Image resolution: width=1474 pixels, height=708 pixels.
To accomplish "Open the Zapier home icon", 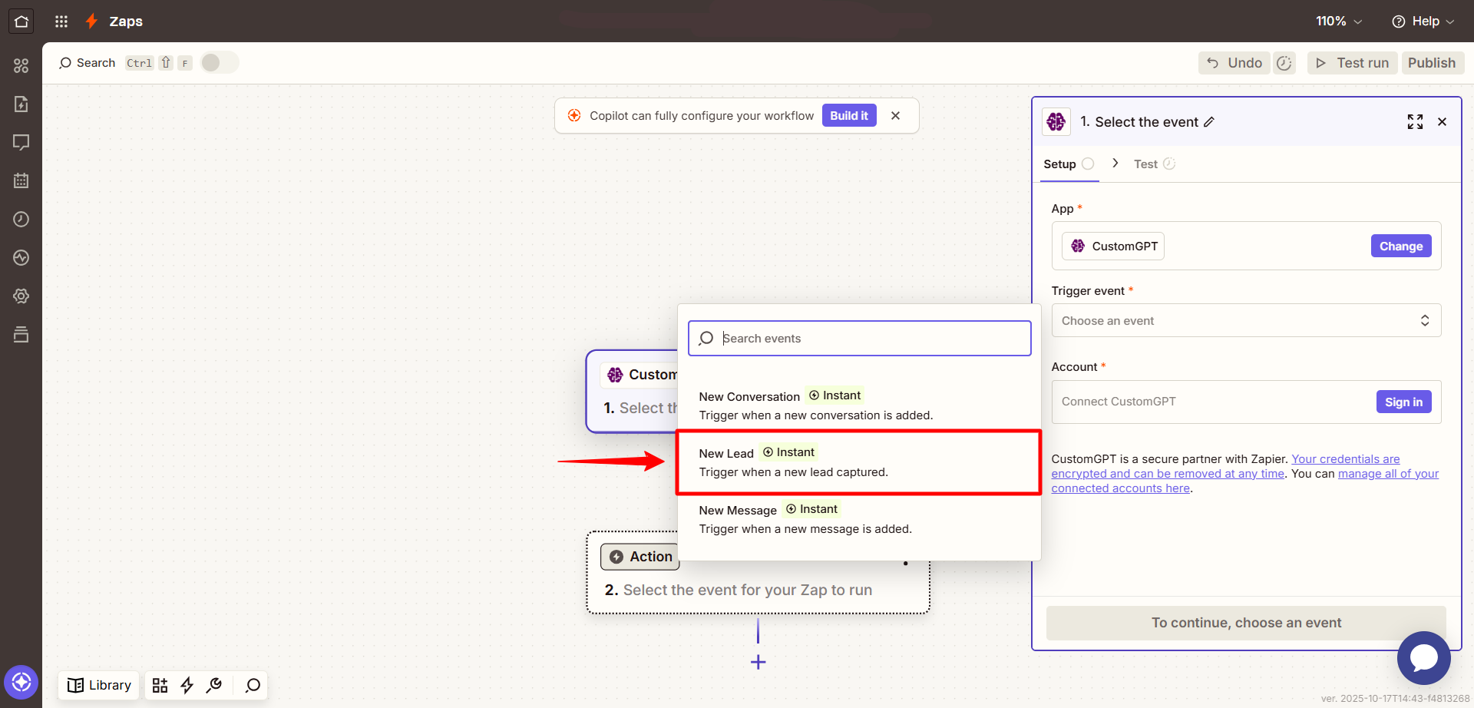I will tap(21, 22).
